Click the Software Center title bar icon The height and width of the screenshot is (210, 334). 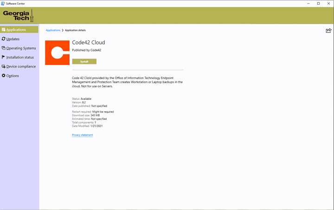[3, 3]
